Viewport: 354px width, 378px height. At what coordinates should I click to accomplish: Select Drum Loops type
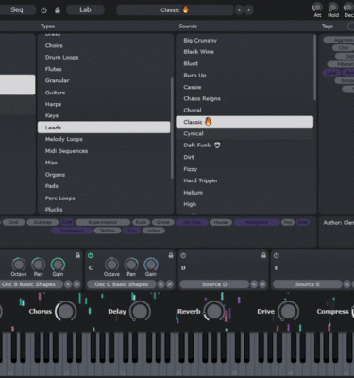(x=104, y=57)
